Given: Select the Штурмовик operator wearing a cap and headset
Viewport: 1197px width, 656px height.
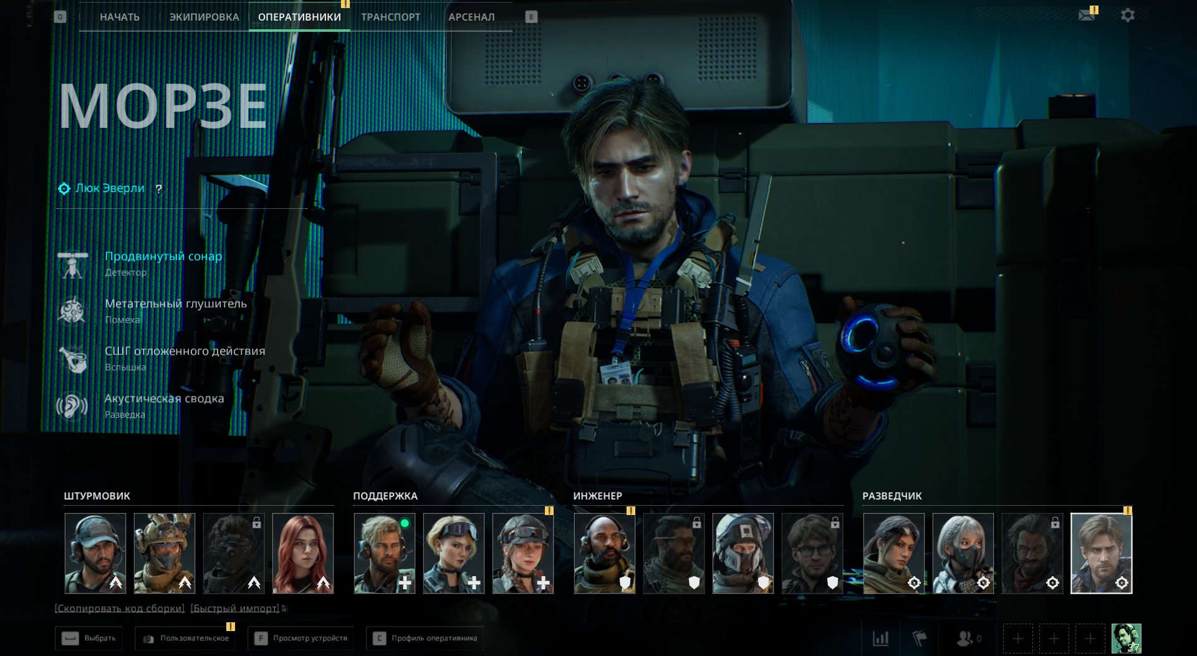Looking at the screenshot, I should point(95,553).
